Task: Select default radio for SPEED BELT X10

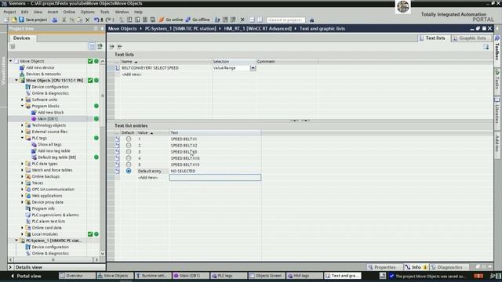Action: (x=129, y=158)
